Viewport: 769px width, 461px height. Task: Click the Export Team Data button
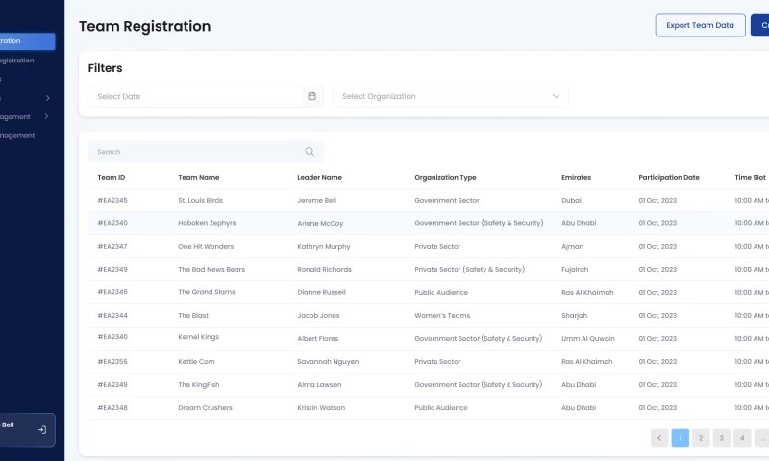(x=700, y=25)
